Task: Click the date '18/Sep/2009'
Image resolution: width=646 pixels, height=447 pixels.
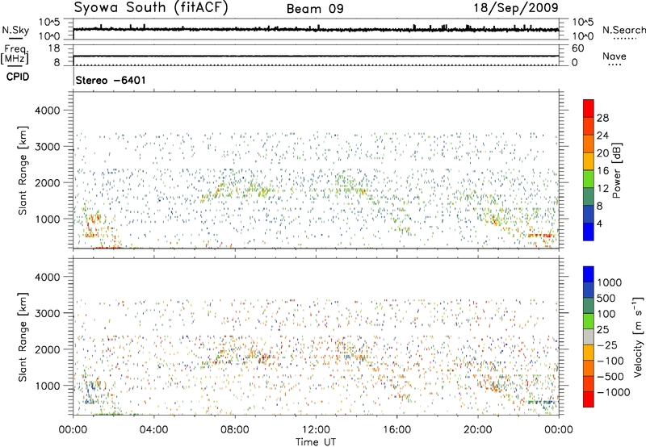Action: 516,8
